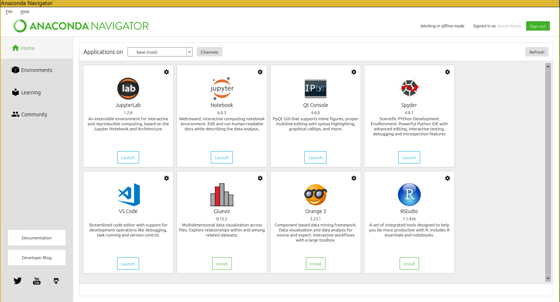Viewport: 560px width, 302px height.
Task: Expand the base (root) environment dropdown
Action: 160,52
